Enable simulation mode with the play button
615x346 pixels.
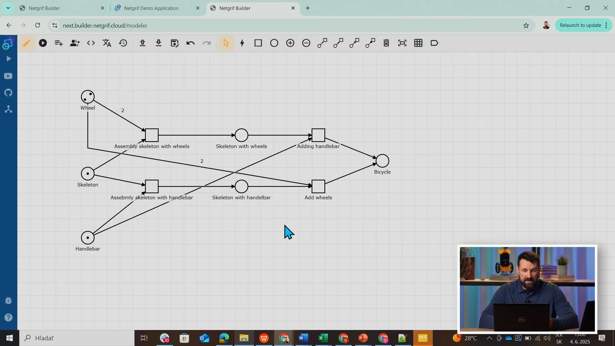(43, 43)
